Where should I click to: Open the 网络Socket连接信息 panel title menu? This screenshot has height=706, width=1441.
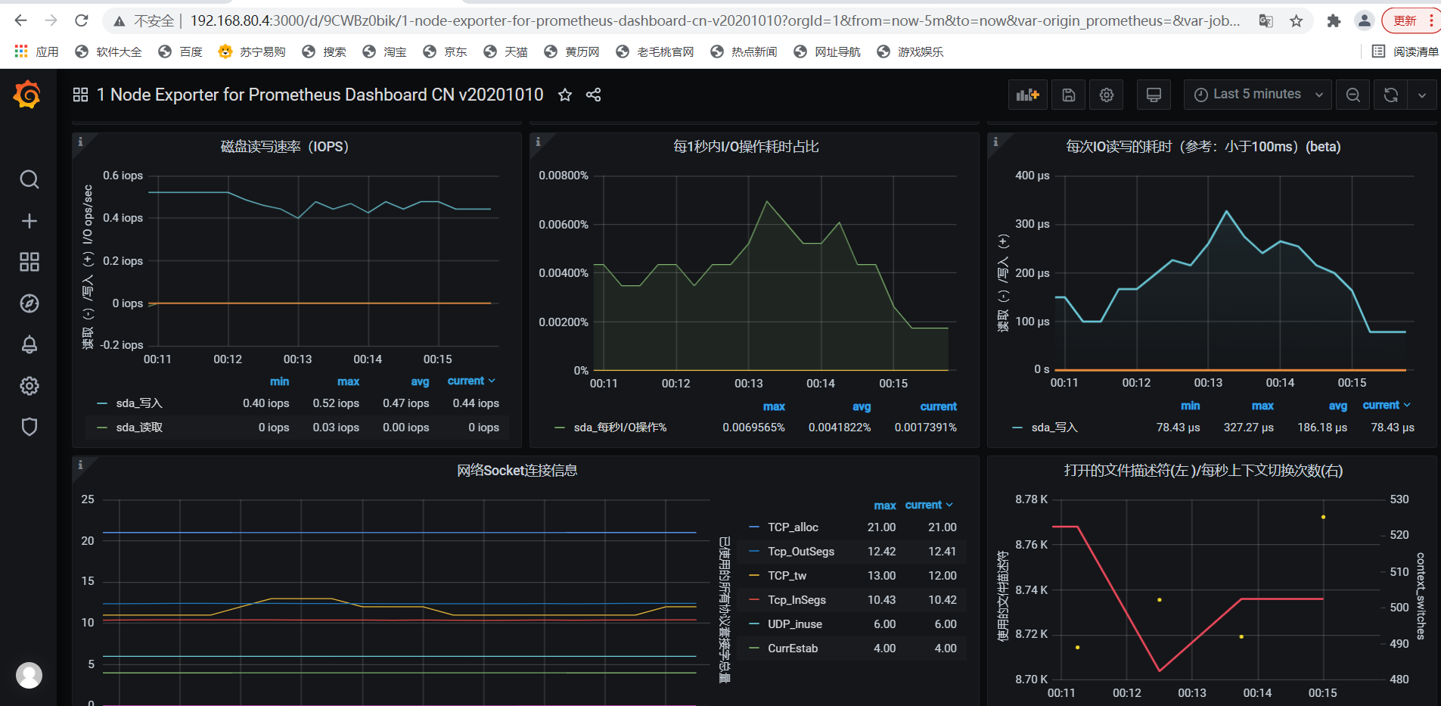pyautogui.click(x=517, y=470)
